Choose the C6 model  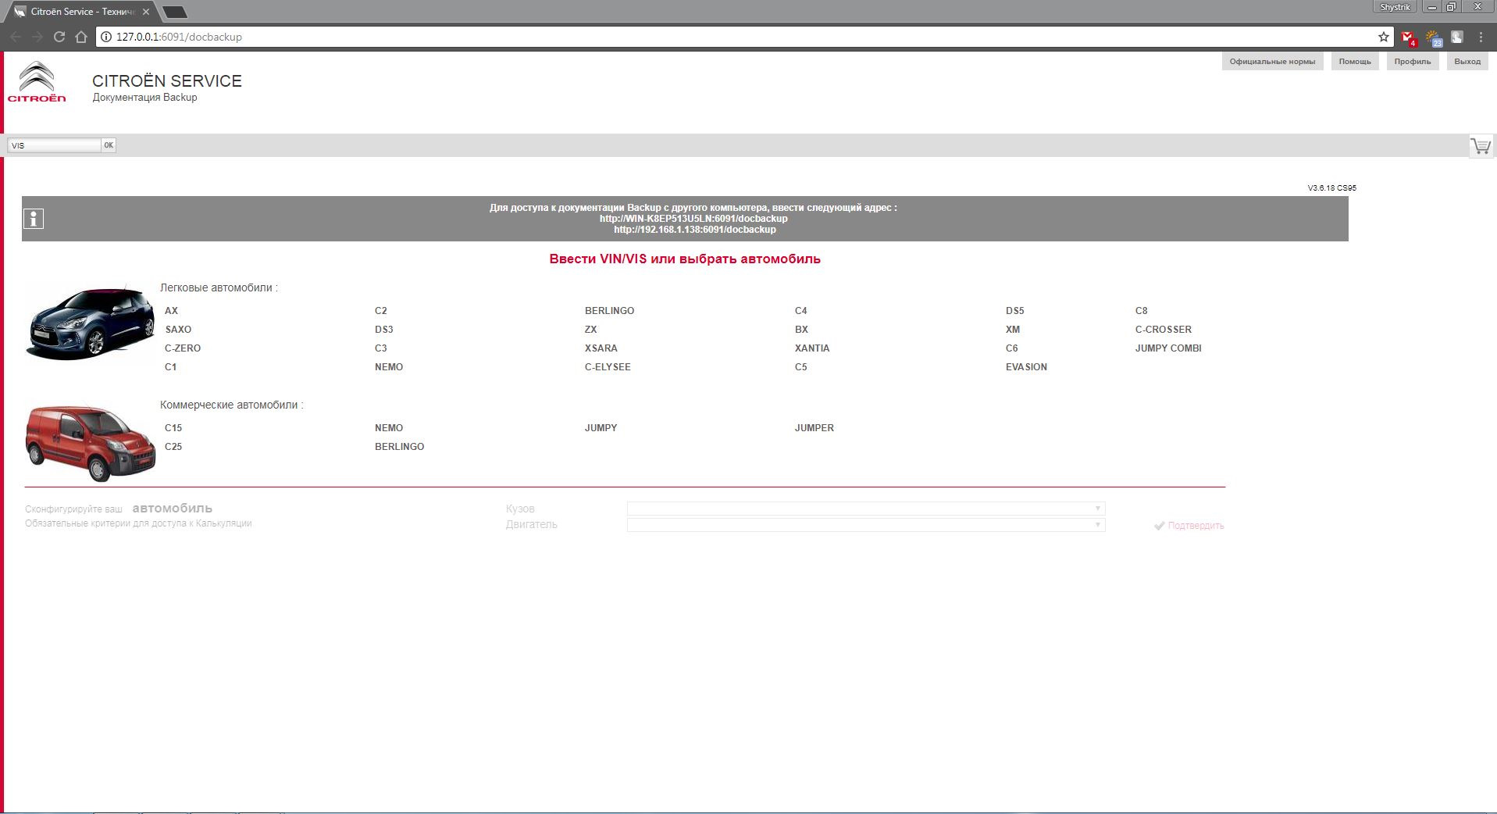(1012, 348)
